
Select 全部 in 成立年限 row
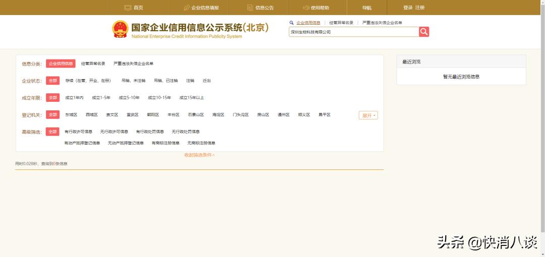[x=52, y=98]
